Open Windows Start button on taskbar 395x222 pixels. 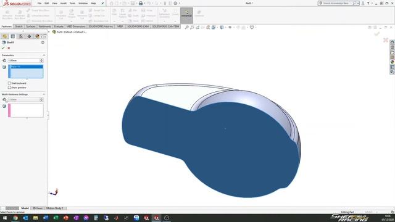(5, 218)
